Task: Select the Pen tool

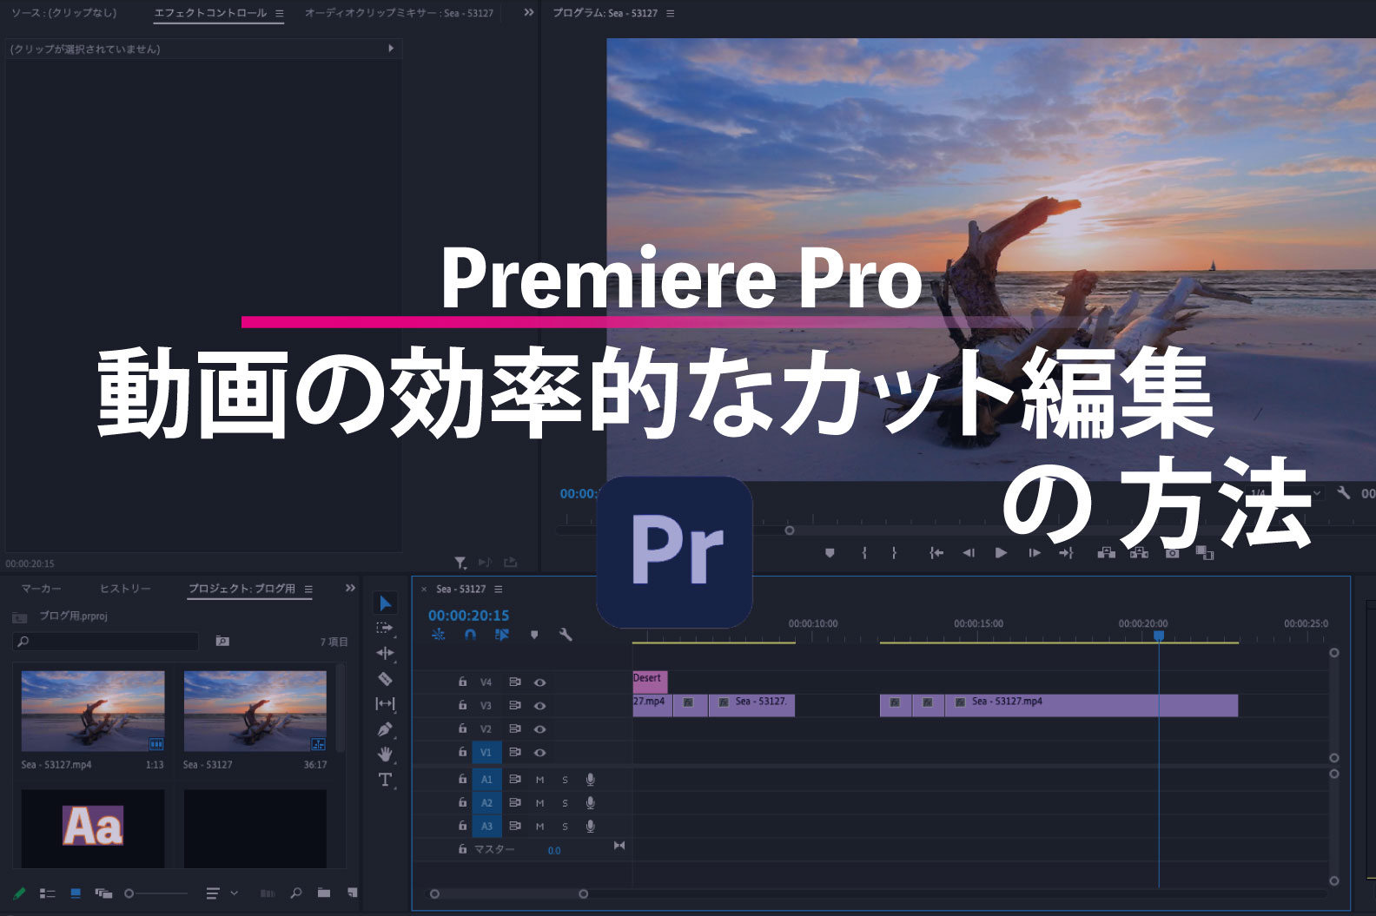Action: click(x=385, y=729)
